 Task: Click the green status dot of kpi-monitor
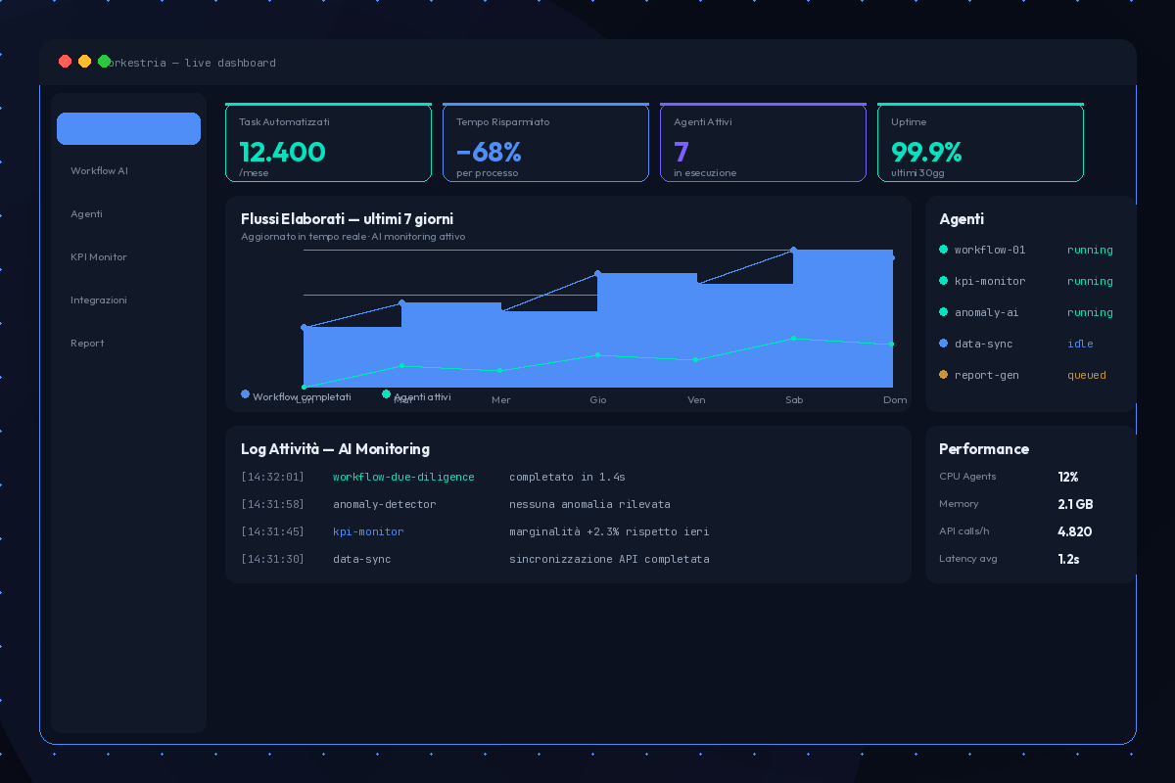(x=943, y=281)
